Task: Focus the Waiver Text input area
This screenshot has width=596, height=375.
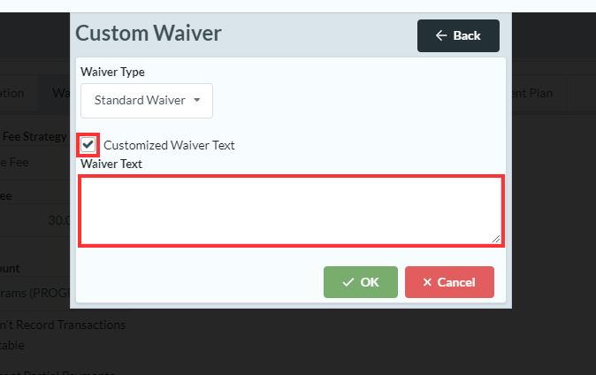Action: click(x=291, y=210)
